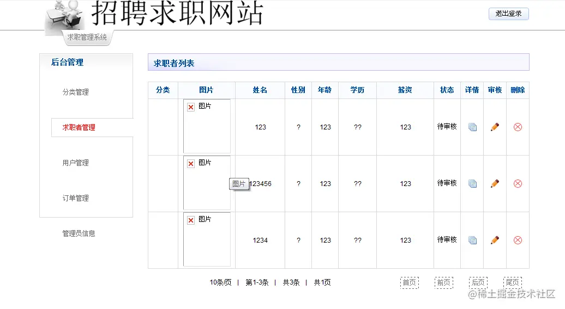Screen dimensions: 565x309
Task: Click the name cell 123456
Action: [260, 184]
